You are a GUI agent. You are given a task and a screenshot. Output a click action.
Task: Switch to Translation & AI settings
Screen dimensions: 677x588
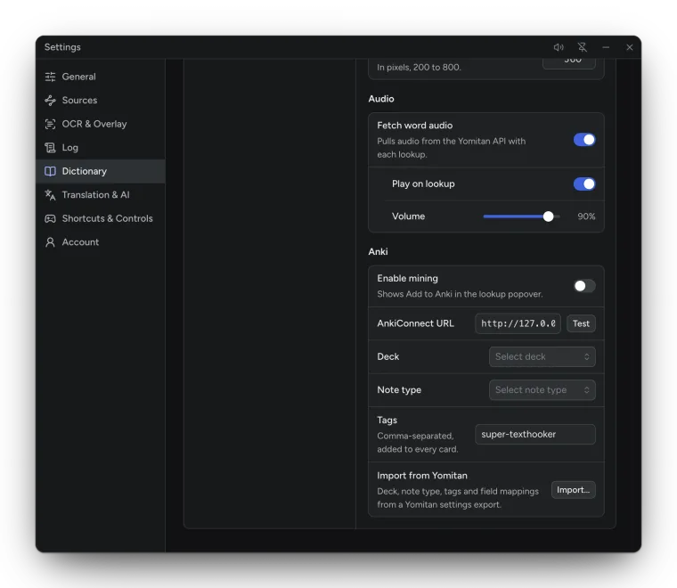[x=101, y=195]
